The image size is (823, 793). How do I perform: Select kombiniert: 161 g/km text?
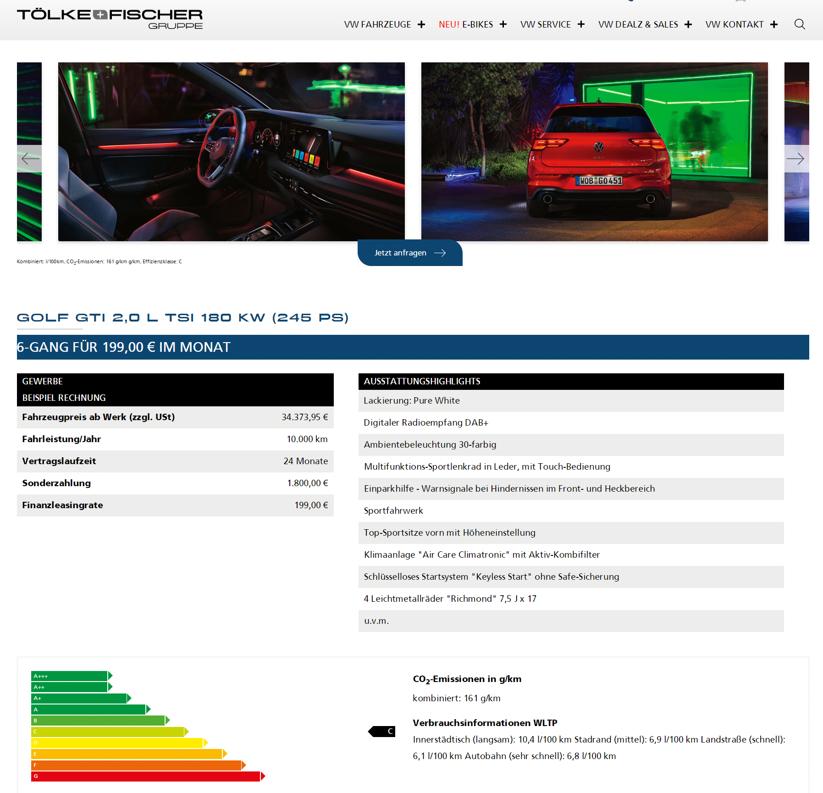(457, 699)
